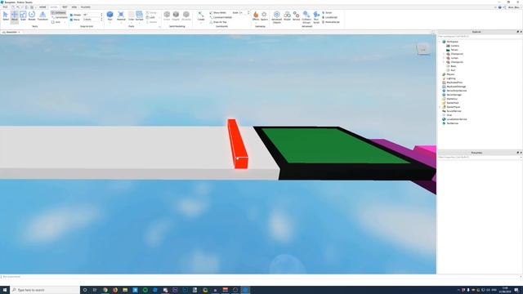Click the Group button
523x294 pixels.
tap(151, 13)
